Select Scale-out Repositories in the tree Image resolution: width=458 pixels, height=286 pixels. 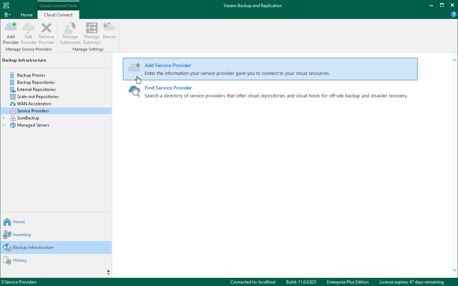[38, 97]
